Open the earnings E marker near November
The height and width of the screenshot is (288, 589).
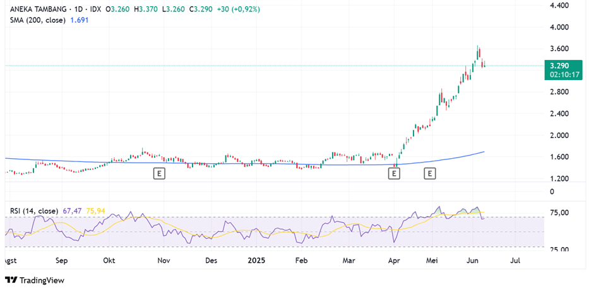point(159,173)
